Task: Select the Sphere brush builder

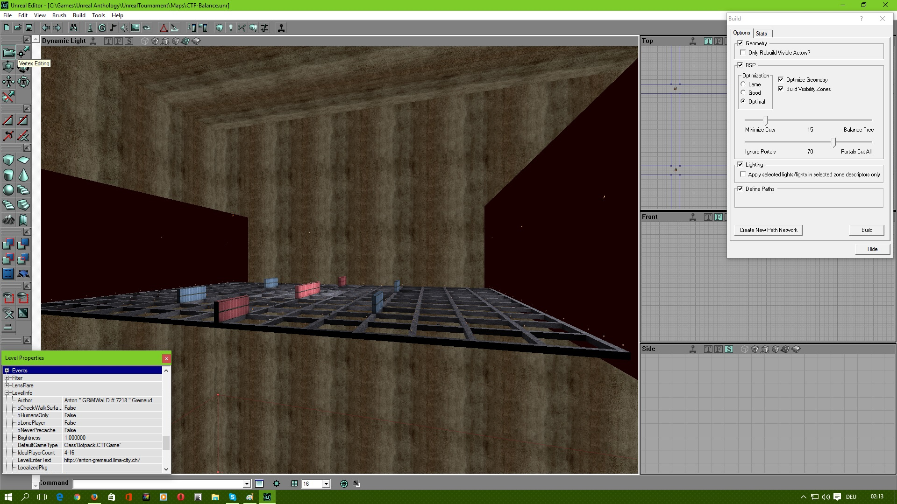Action: pos(8,190)
